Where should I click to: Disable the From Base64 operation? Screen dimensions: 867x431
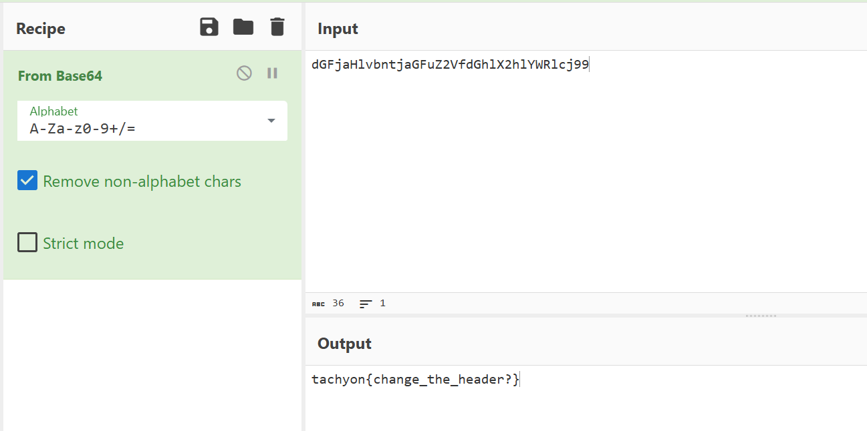(245, 73)
